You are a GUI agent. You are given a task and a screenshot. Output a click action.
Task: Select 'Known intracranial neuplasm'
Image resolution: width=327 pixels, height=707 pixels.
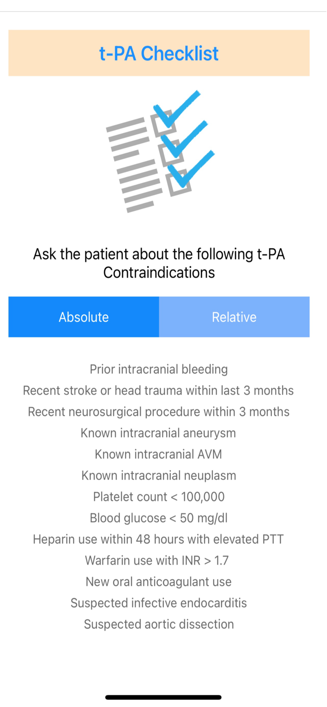pyautogui.click(x=159, y=476)
